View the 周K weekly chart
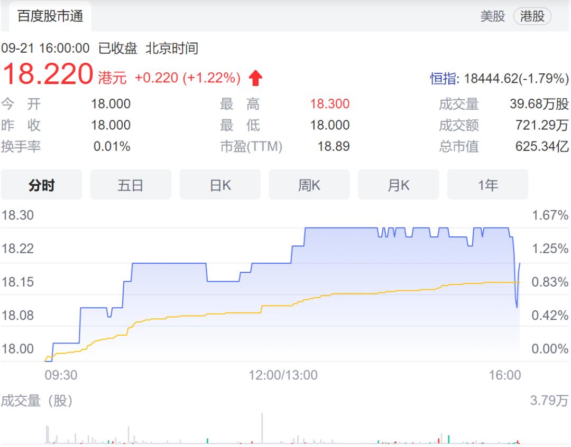 309,185
